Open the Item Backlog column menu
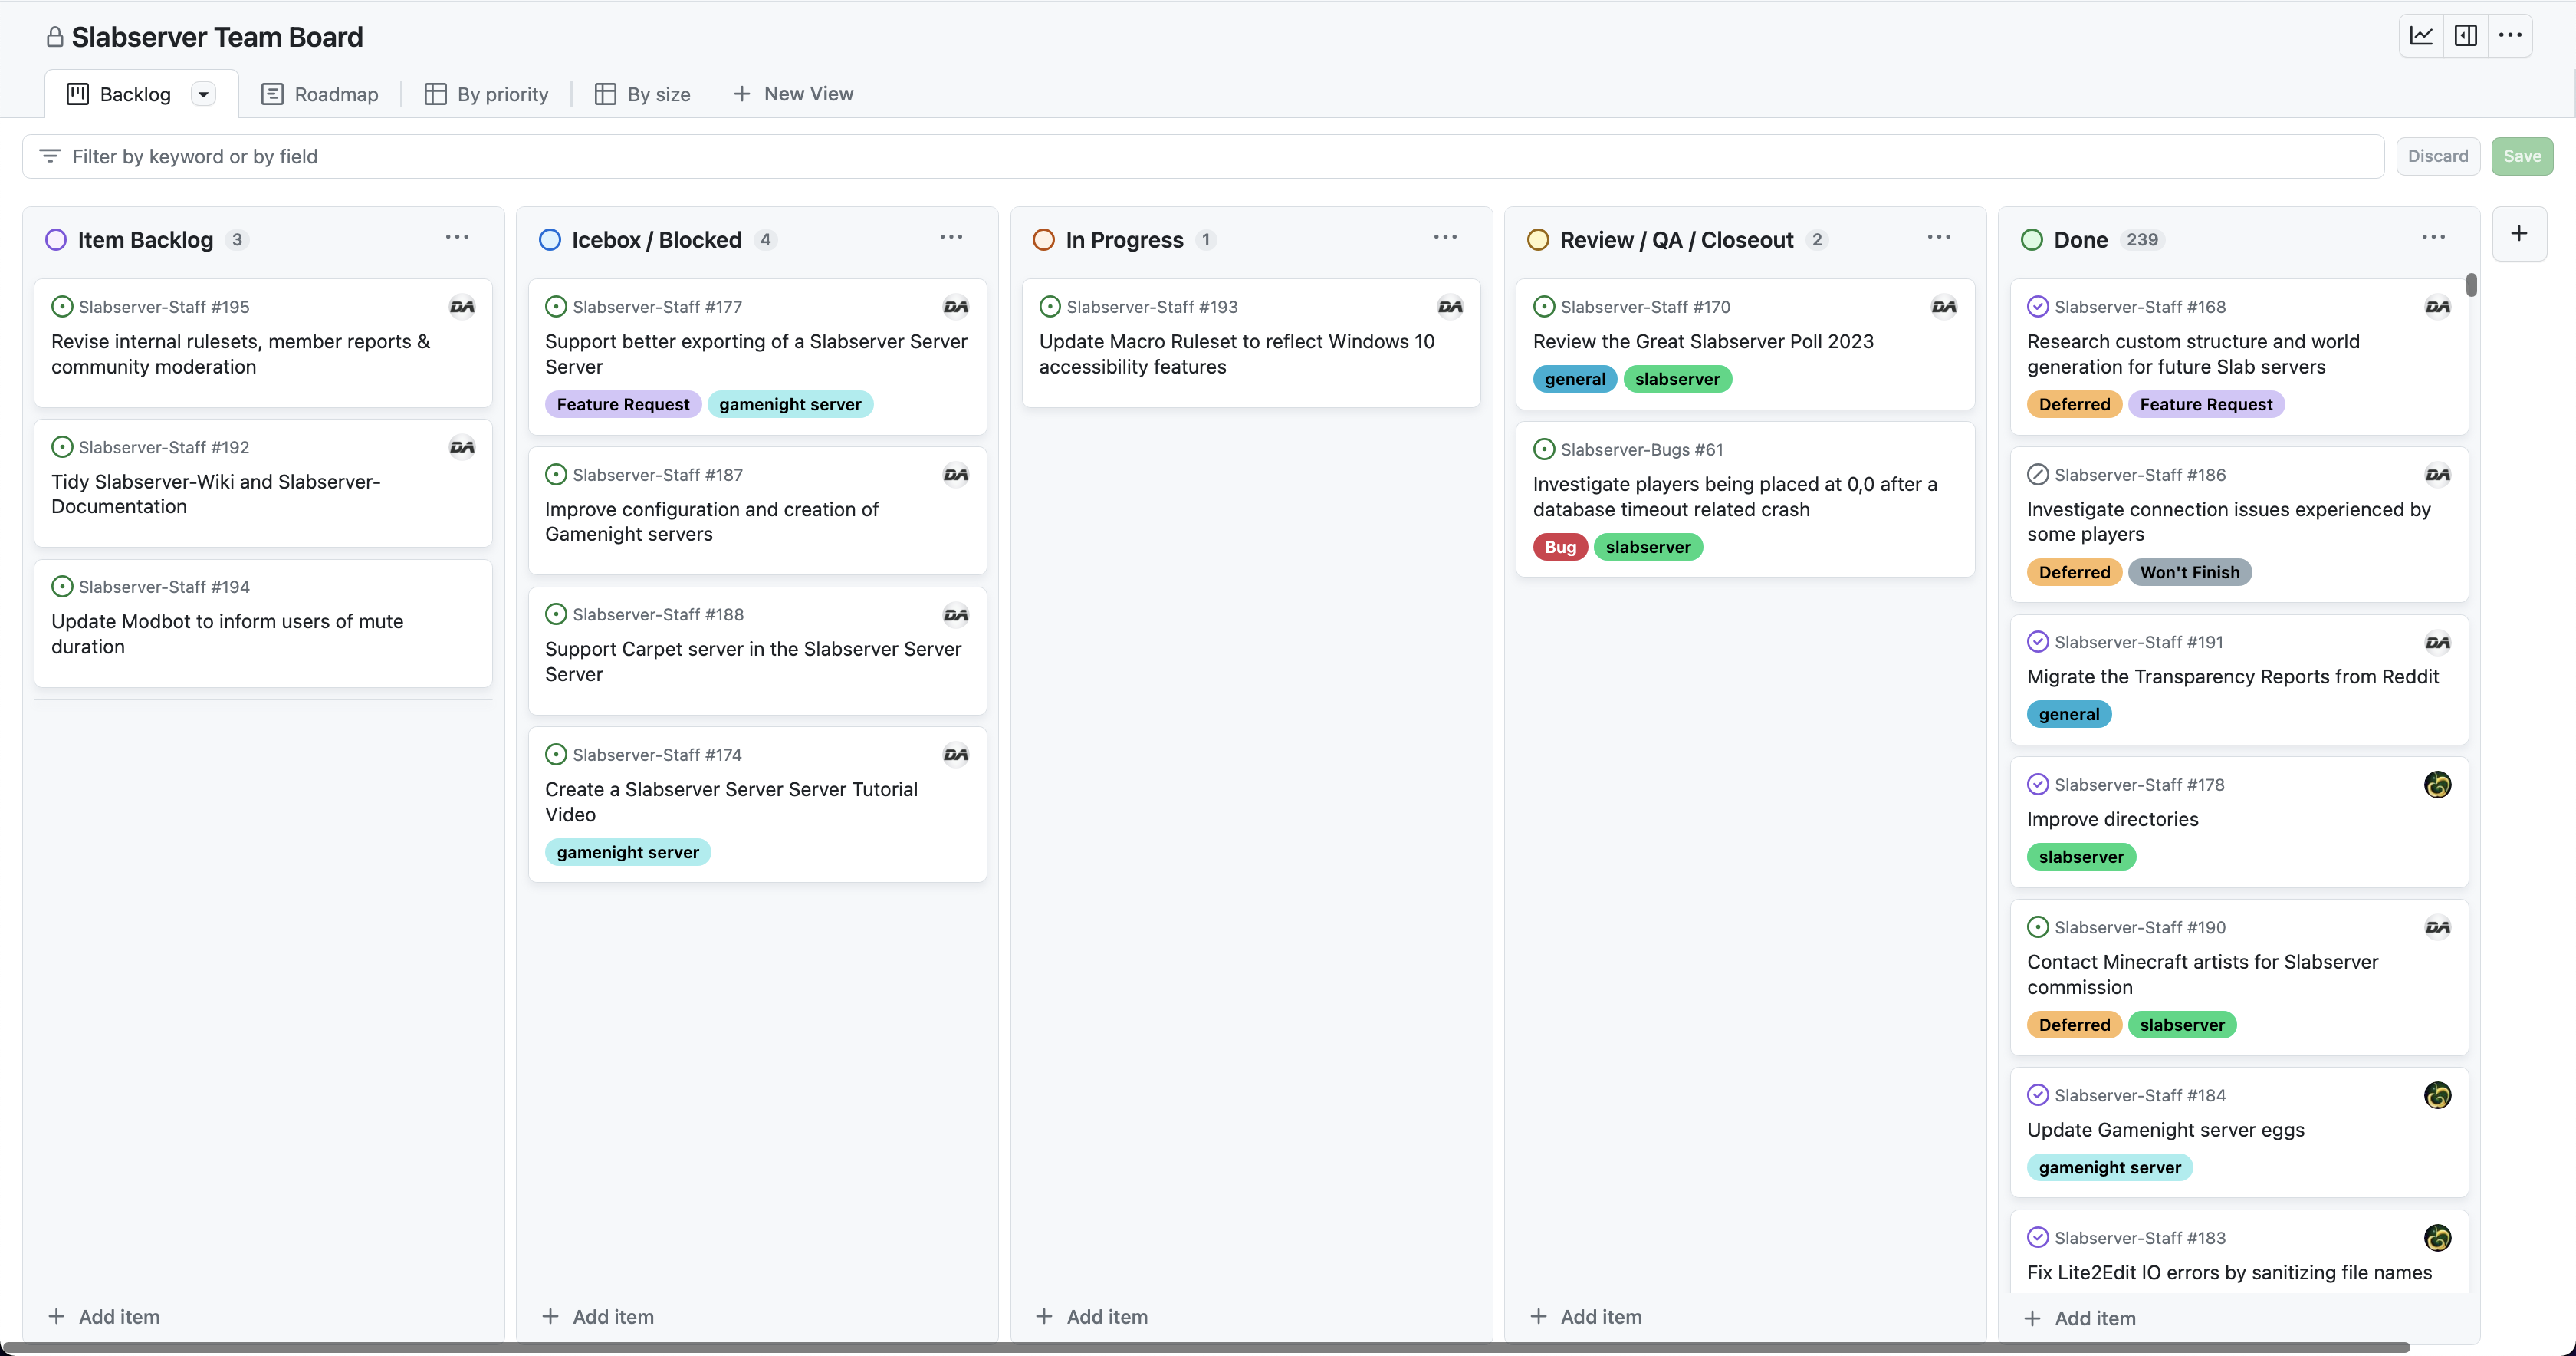This screenshot has width=2576, height=1356. point(457,237)
